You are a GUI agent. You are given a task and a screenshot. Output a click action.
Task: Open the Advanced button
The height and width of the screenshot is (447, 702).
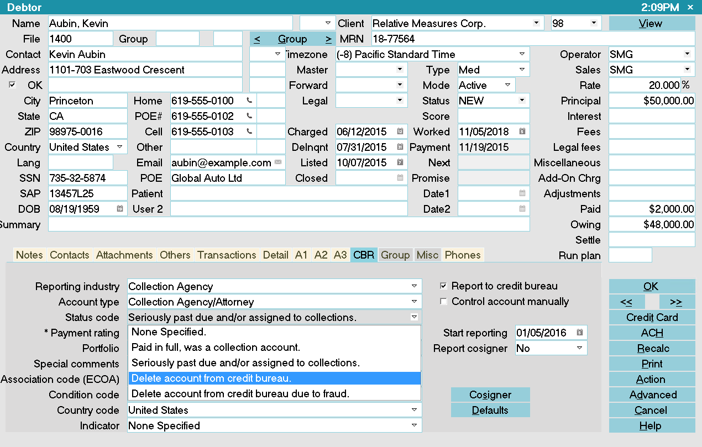(x=652, y=395)
